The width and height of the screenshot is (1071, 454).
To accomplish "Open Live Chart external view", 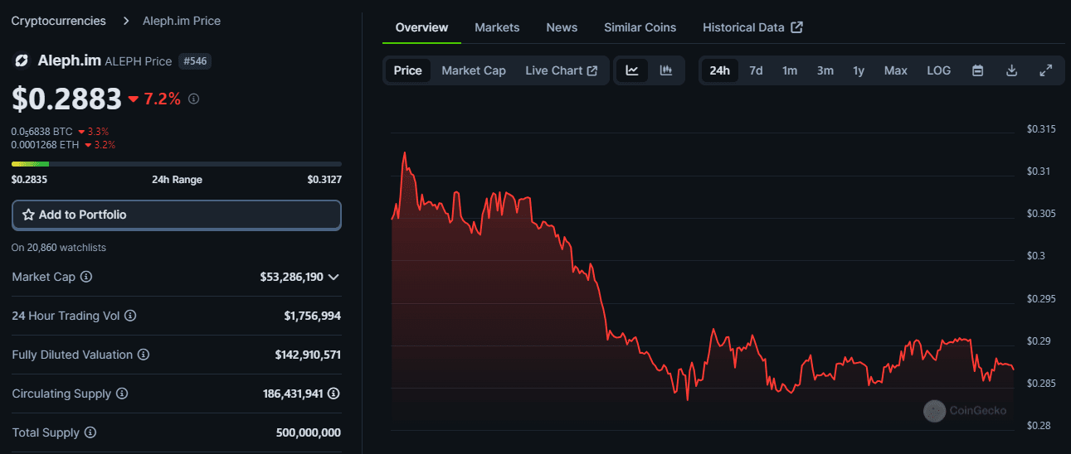I will pos(561,70).
